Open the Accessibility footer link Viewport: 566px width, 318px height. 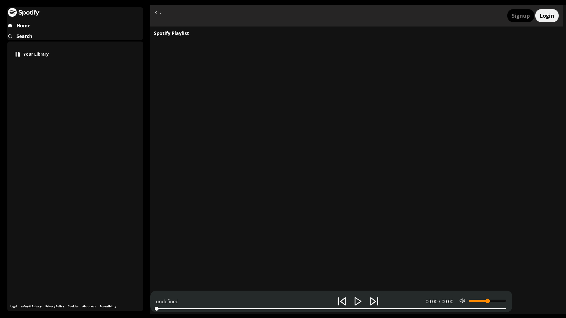[x=108, y=306]
